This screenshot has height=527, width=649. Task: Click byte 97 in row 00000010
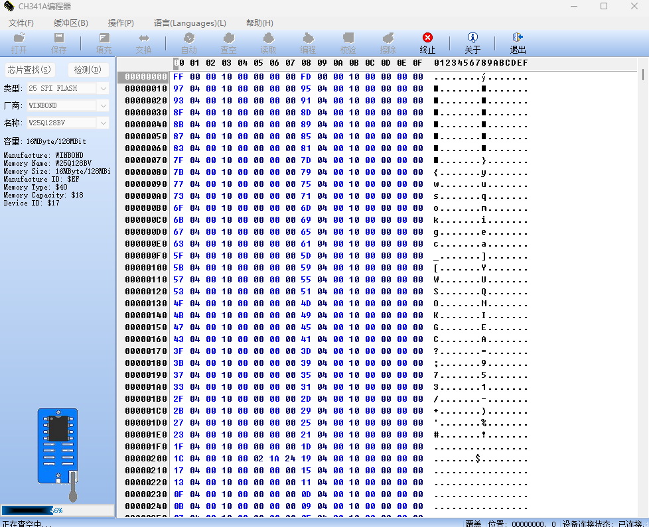pyautogui.click(x=179, y=89)
